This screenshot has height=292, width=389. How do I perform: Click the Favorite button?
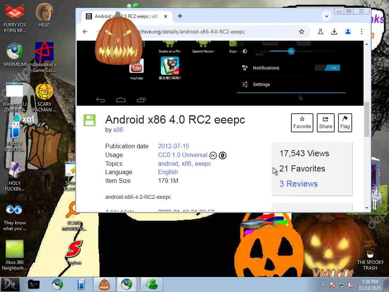302,123
